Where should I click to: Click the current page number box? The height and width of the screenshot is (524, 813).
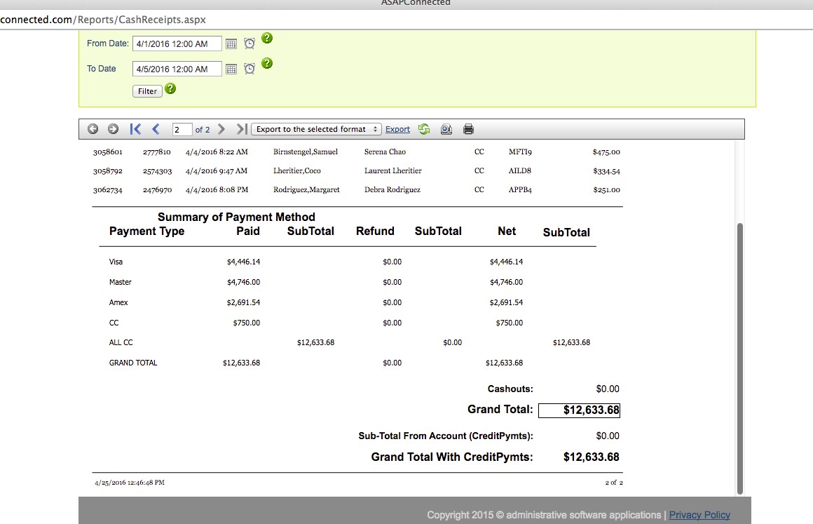tap(182, 130)
